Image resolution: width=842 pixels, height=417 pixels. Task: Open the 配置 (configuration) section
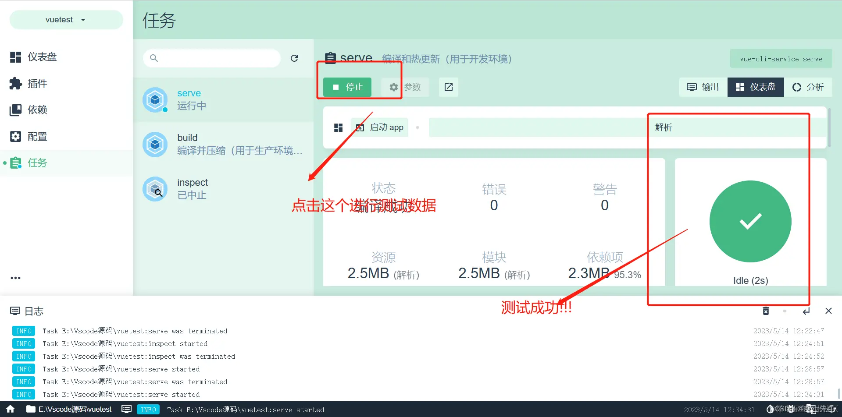tap(38, 136)
